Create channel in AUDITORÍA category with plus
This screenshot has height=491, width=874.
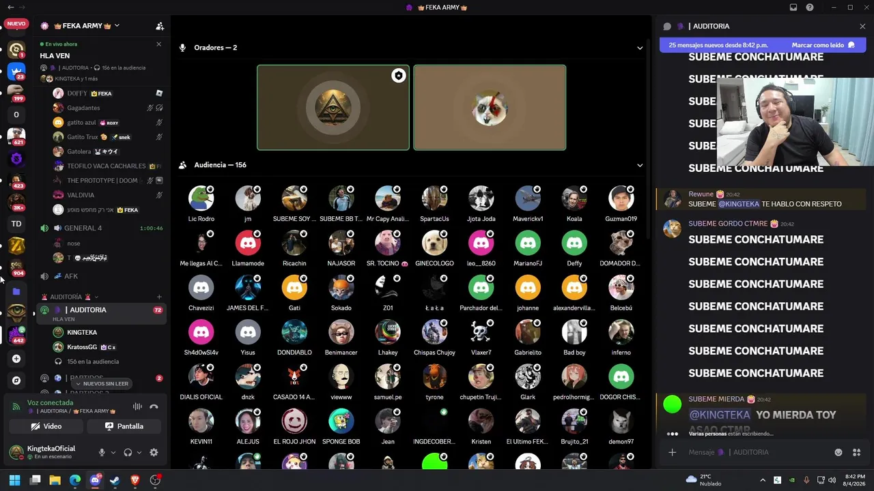pyautogui.click(x=159, y=297)
